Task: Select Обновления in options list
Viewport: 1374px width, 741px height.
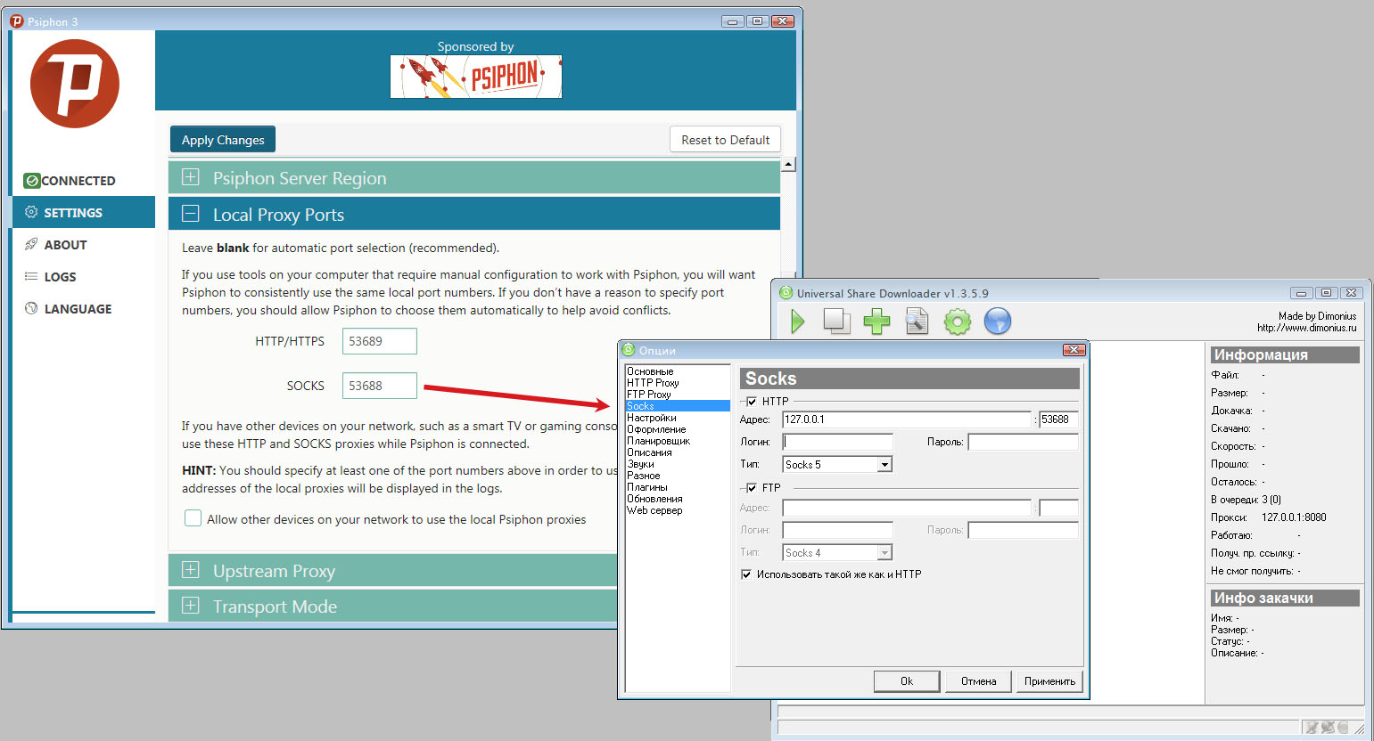Action: click(678, 499)
